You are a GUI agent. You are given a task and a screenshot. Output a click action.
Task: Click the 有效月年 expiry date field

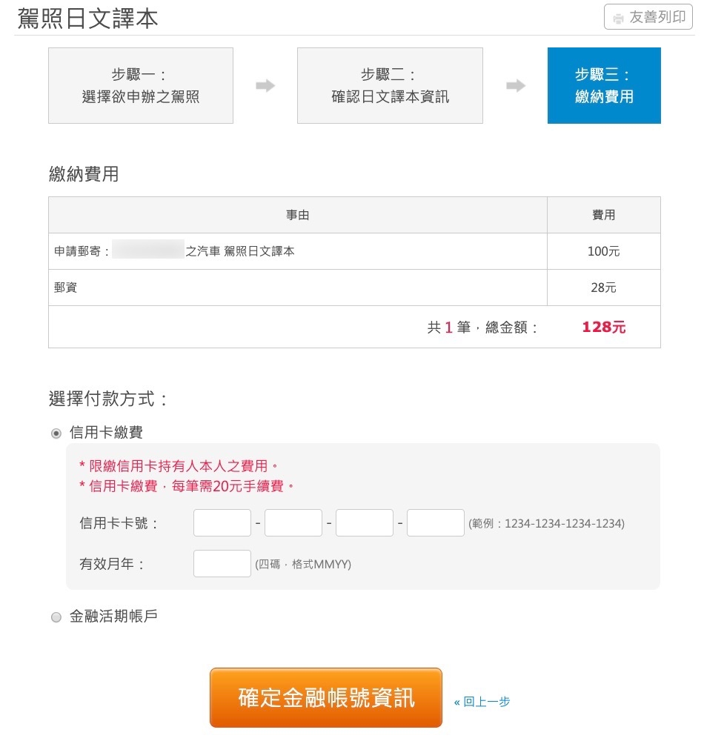click(222, 564)
